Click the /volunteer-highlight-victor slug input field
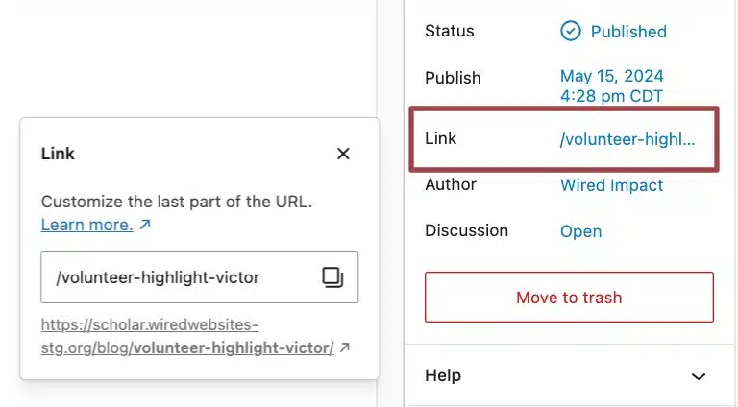This screenshot has height=407, width=738. tap(200, 277)
